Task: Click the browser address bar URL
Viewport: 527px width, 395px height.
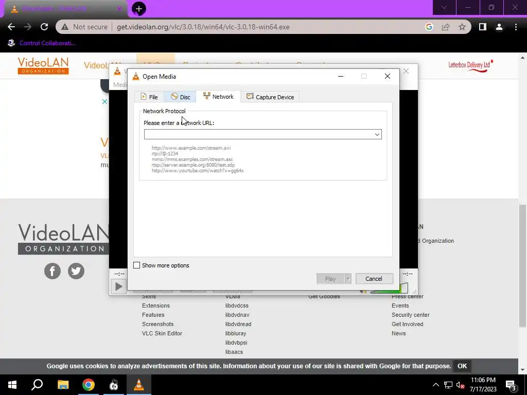Action: [x=203, y=27]
